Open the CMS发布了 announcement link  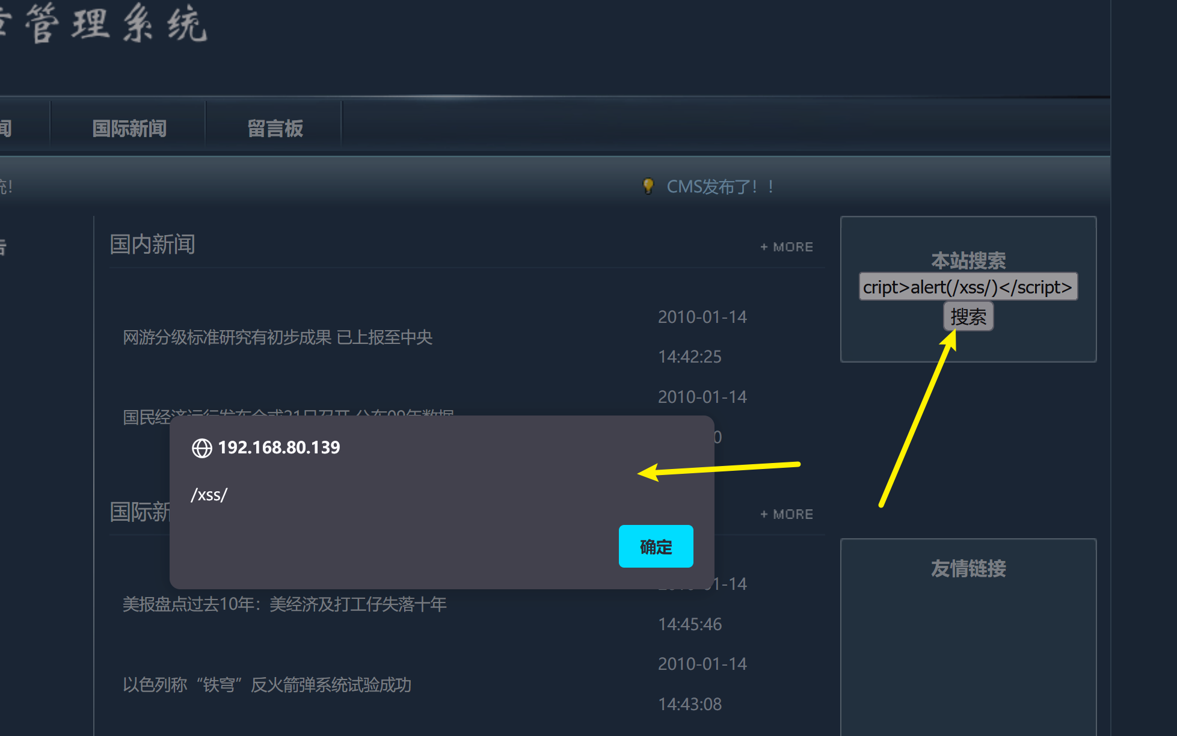coord(719,186)
